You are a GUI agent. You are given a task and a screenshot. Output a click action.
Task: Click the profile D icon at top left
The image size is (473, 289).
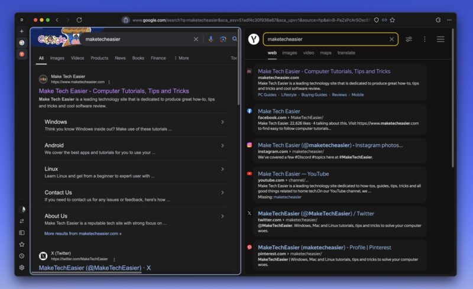tap(22, 20)
